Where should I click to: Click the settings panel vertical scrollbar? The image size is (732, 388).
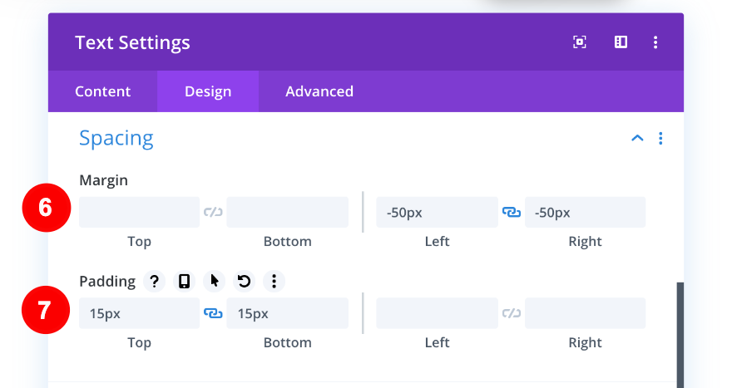pos(680,332)
